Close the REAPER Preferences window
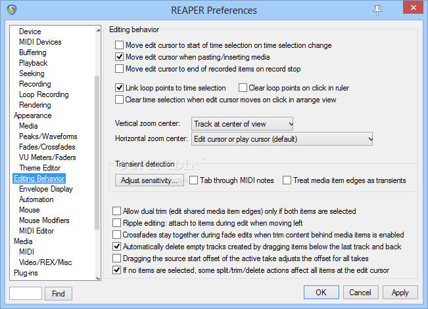Viewport: 428px width, 309px height. click(414, 7)
